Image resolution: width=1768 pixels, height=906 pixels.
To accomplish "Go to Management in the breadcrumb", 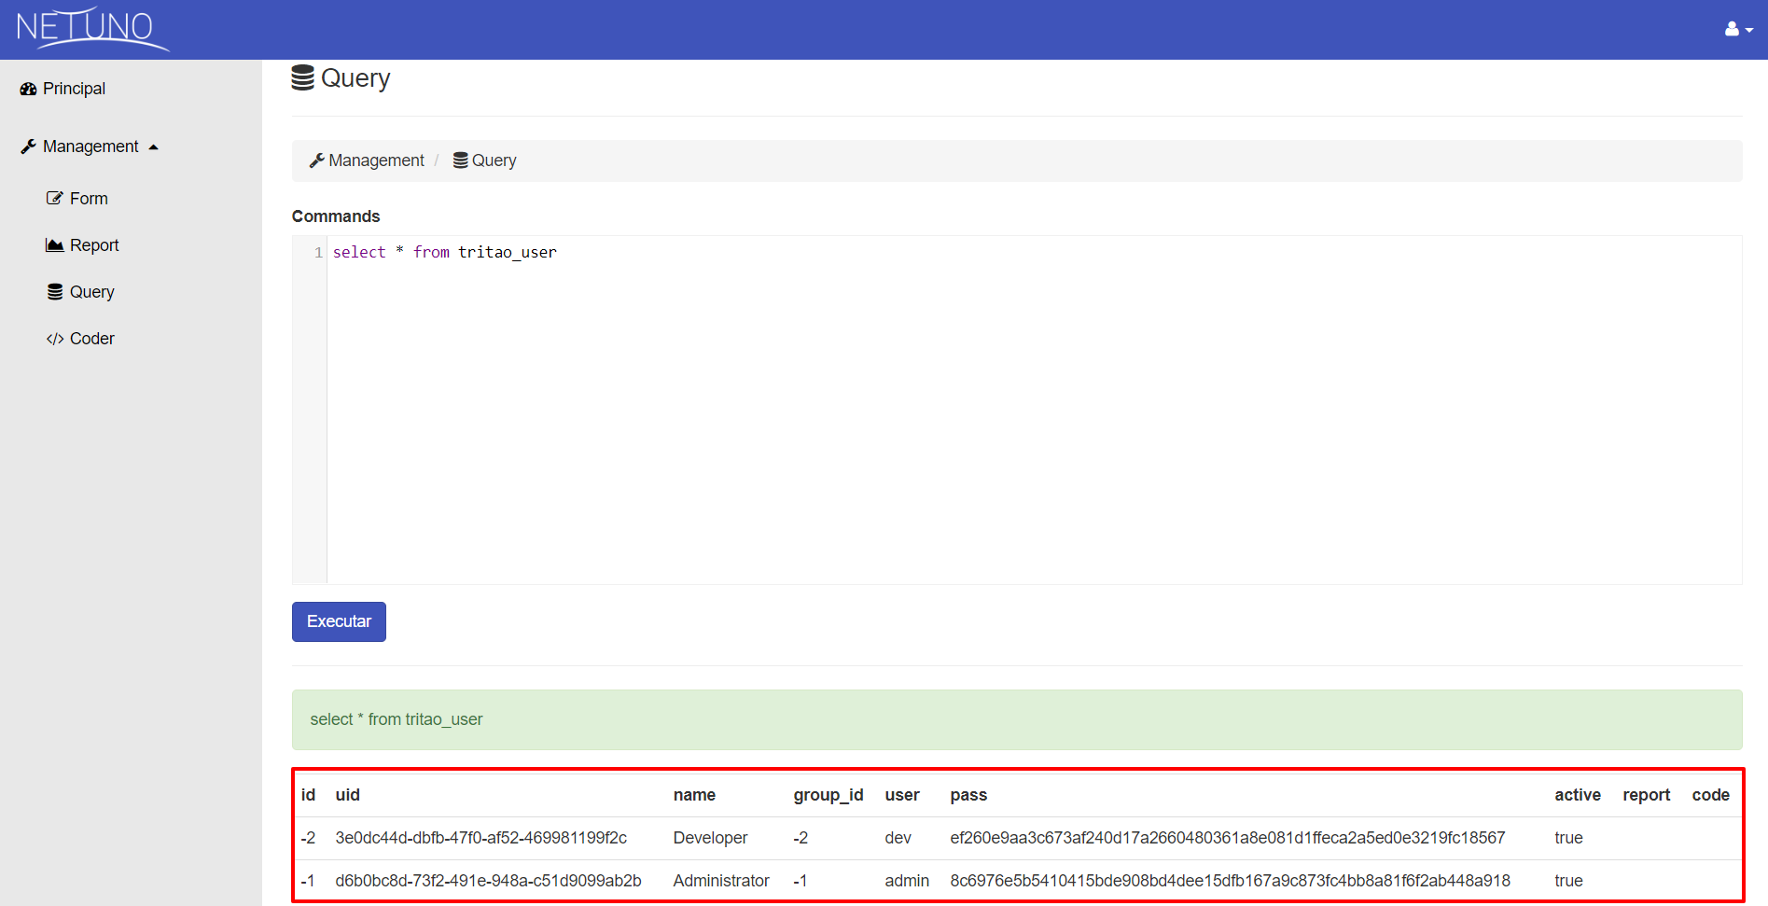I will click(x=367, y=160).
